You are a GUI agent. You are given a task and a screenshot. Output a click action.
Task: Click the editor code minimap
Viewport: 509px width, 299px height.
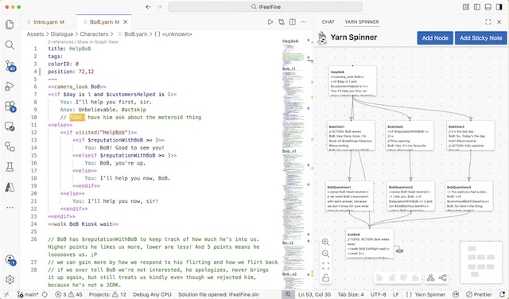[x=294, y=164]
